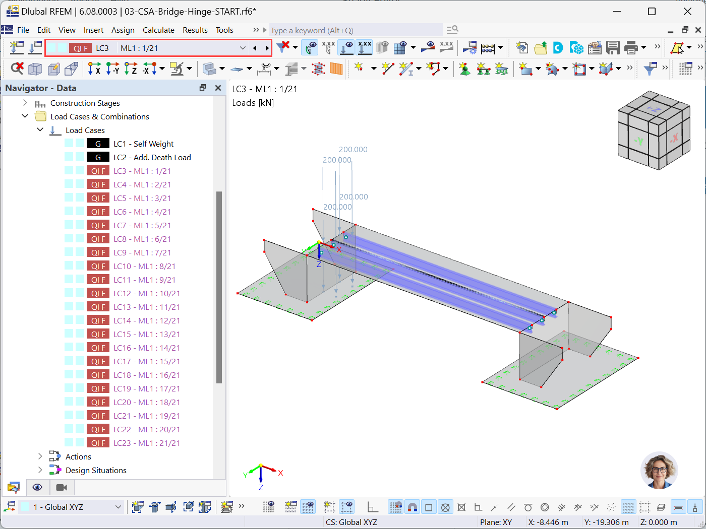The width and height of the screenshot is (706, 529).
Task: Open the load case LC3 dropdown
Action: click(243, 48)
